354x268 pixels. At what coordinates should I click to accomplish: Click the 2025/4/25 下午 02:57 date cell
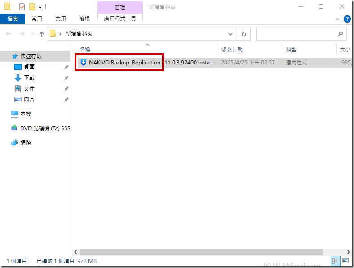click(x=248, y=63)
